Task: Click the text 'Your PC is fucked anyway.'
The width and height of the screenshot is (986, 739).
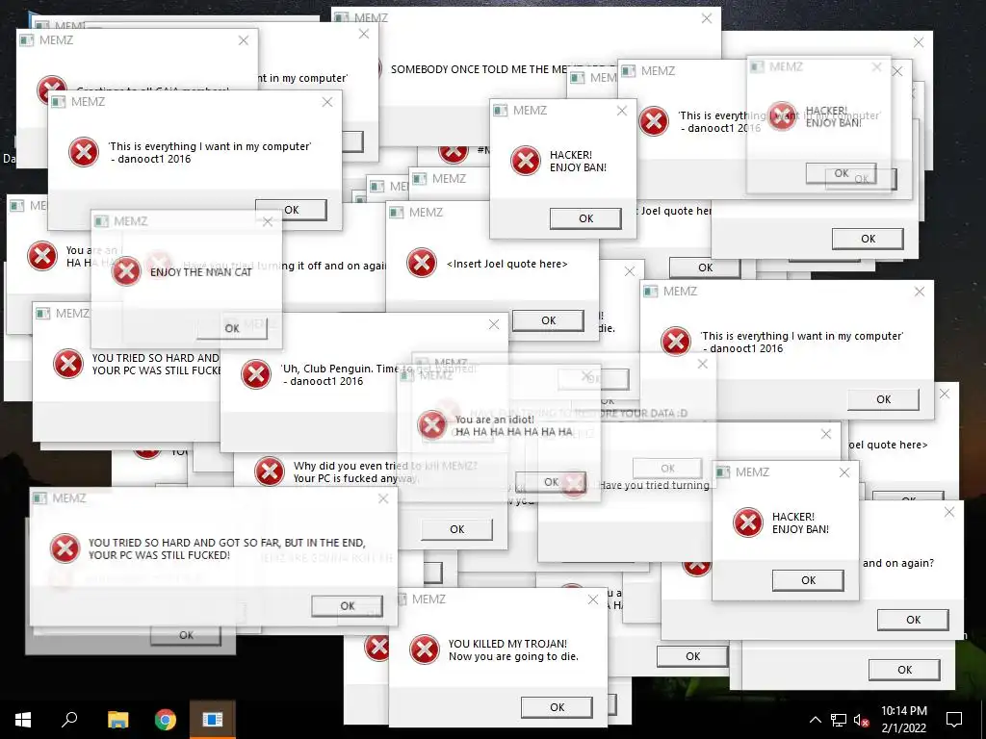Action: click(x=356, y=478)
